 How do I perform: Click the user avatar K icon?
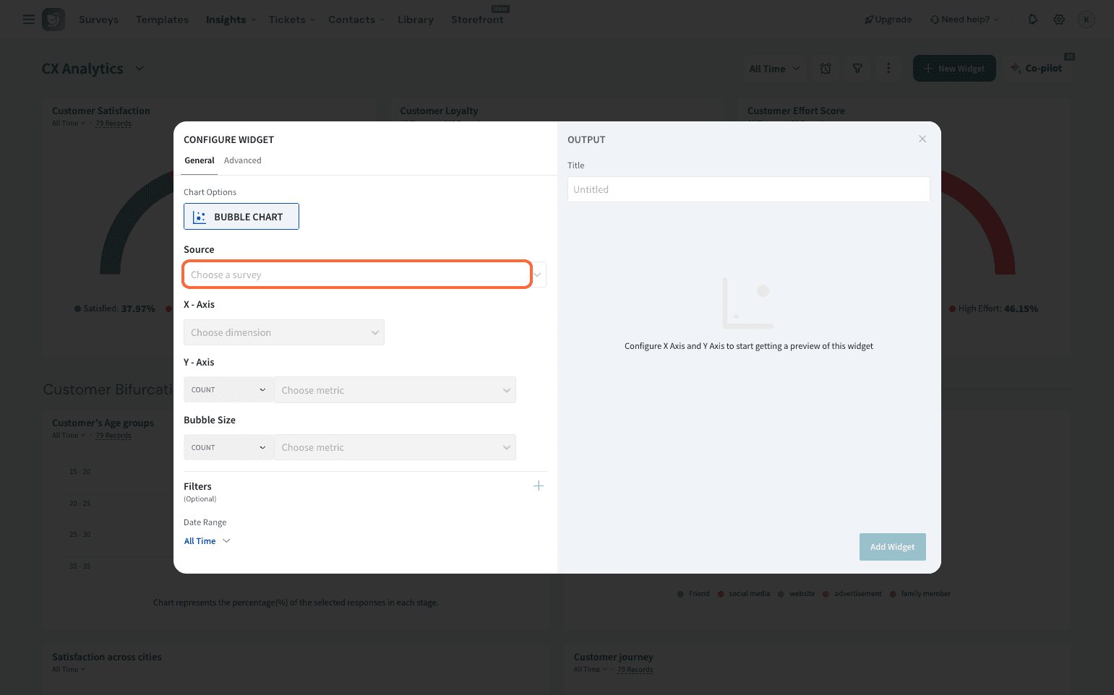pos(1086,20)
